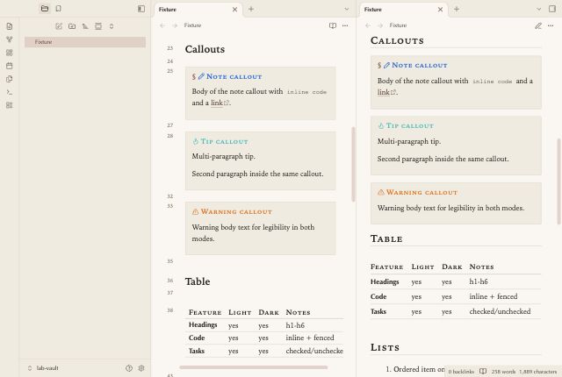
Task: Change sort order in file explorer
Action: [85, 26]
